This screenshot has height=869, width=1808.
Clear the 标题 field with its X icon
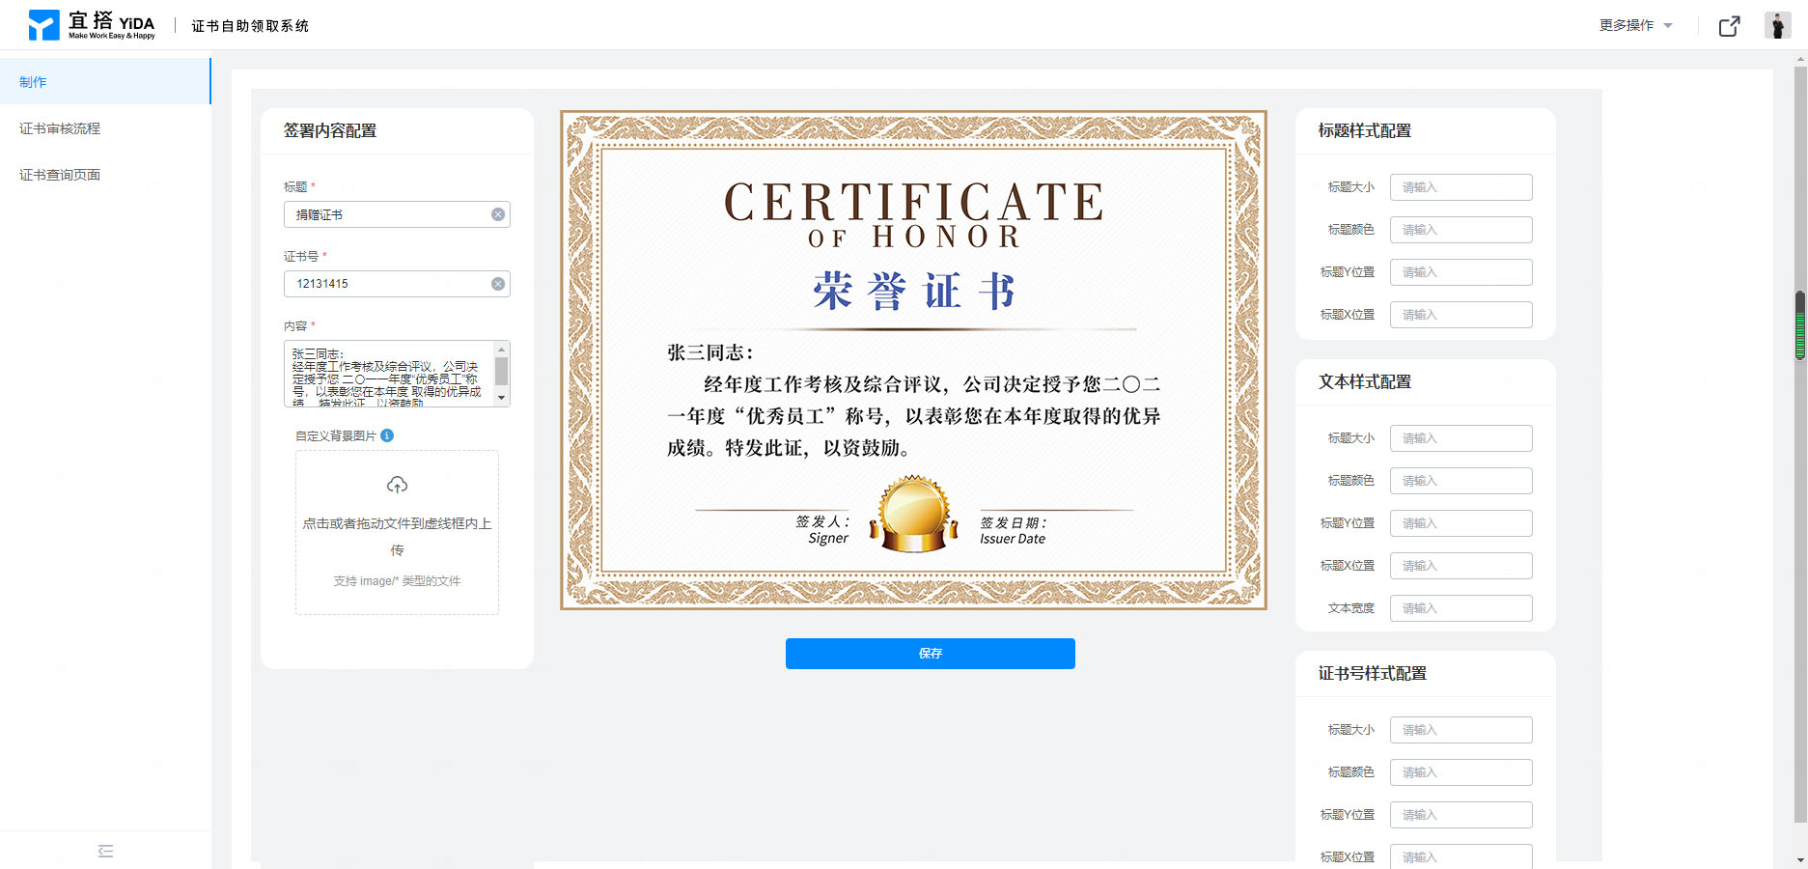point(498,214)
